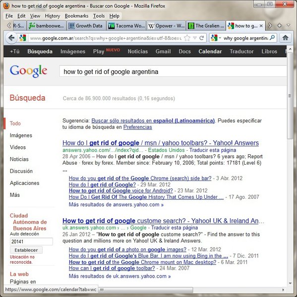Switch to The Gralien tab
This screenshot has height=297, width=297.
click(x=206, y=26)
